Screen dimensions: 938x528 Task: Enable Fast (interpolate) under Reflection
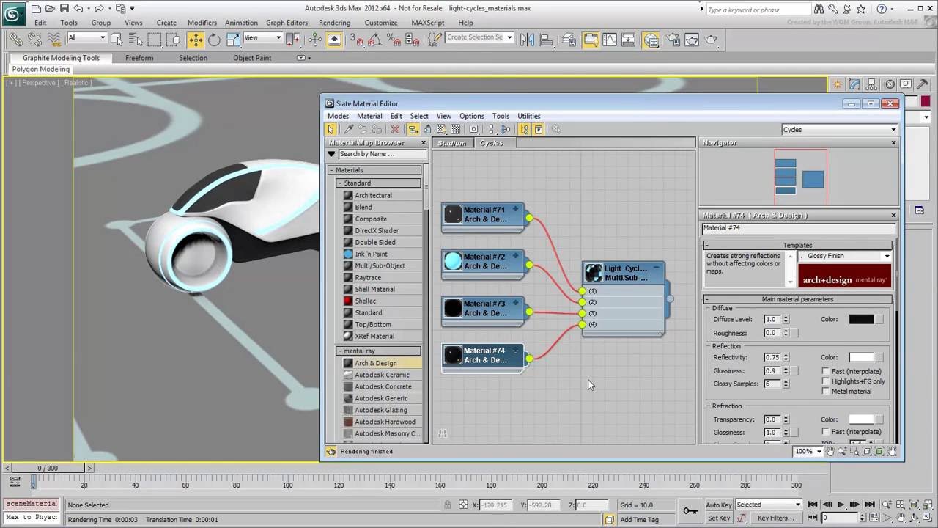(826, 371)
